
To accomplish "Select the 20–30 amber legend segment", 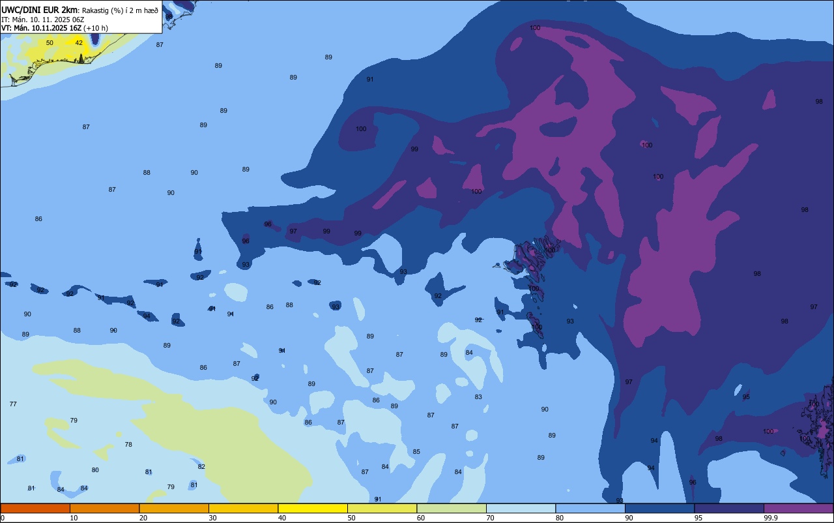I will [x=174, y=508].
